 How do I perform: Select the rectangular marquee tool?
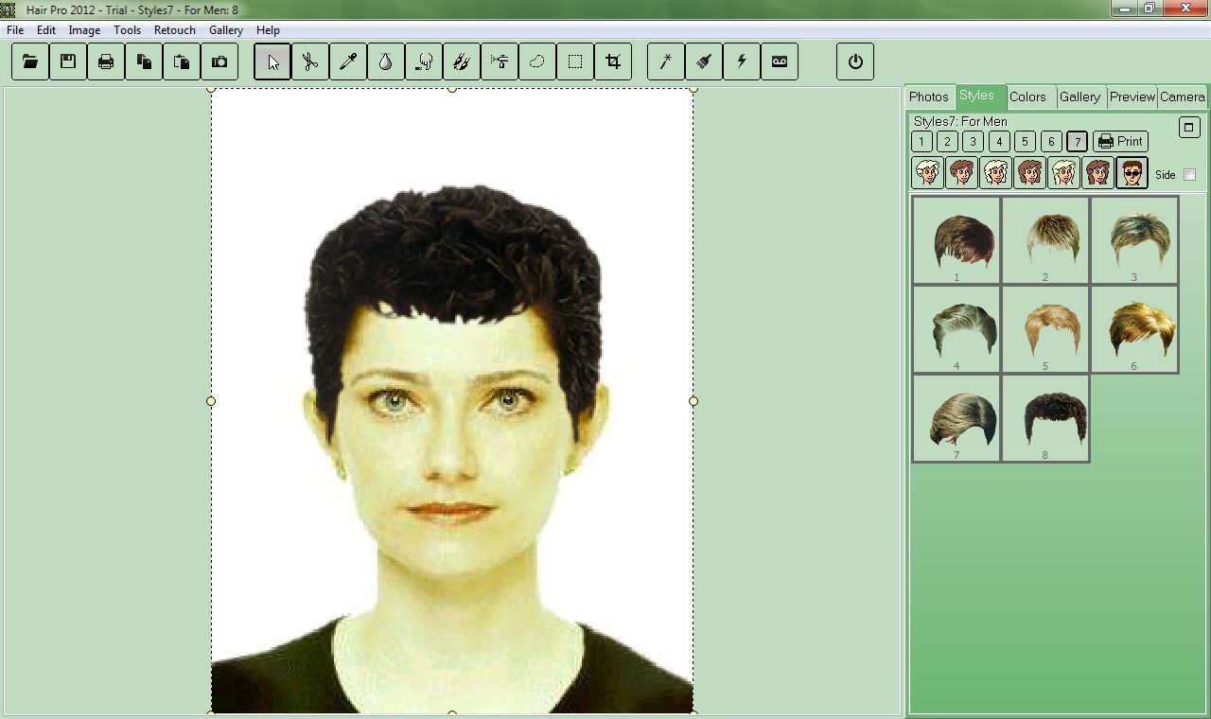575,61
